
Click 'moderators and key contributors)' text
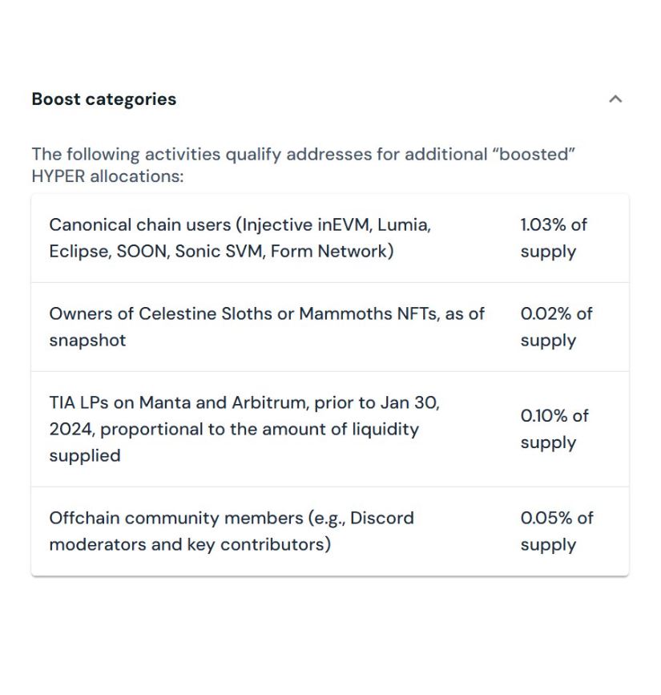pyautogui.click(x=190, y=545)
